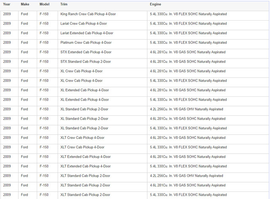The height and width of the screenshot is (199, 270).
Task: Click 4.6L engine cell in STX Standard Cab row
Action: [x=187, y=61]
